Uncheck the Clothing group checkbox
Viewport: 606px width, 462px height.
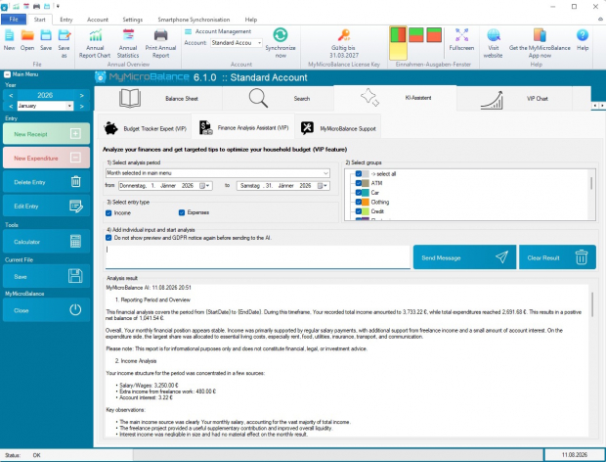[359, 202]
